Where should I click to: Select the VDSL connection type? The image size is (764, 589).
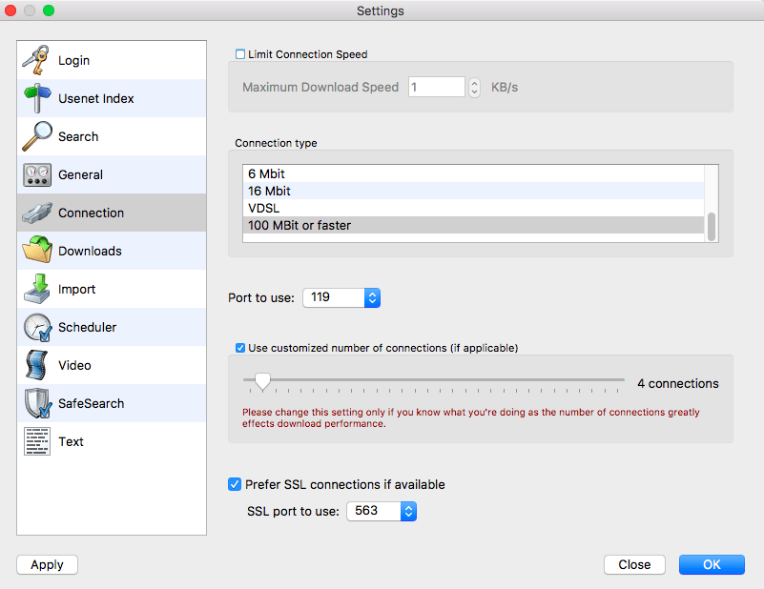pos(474,208)
